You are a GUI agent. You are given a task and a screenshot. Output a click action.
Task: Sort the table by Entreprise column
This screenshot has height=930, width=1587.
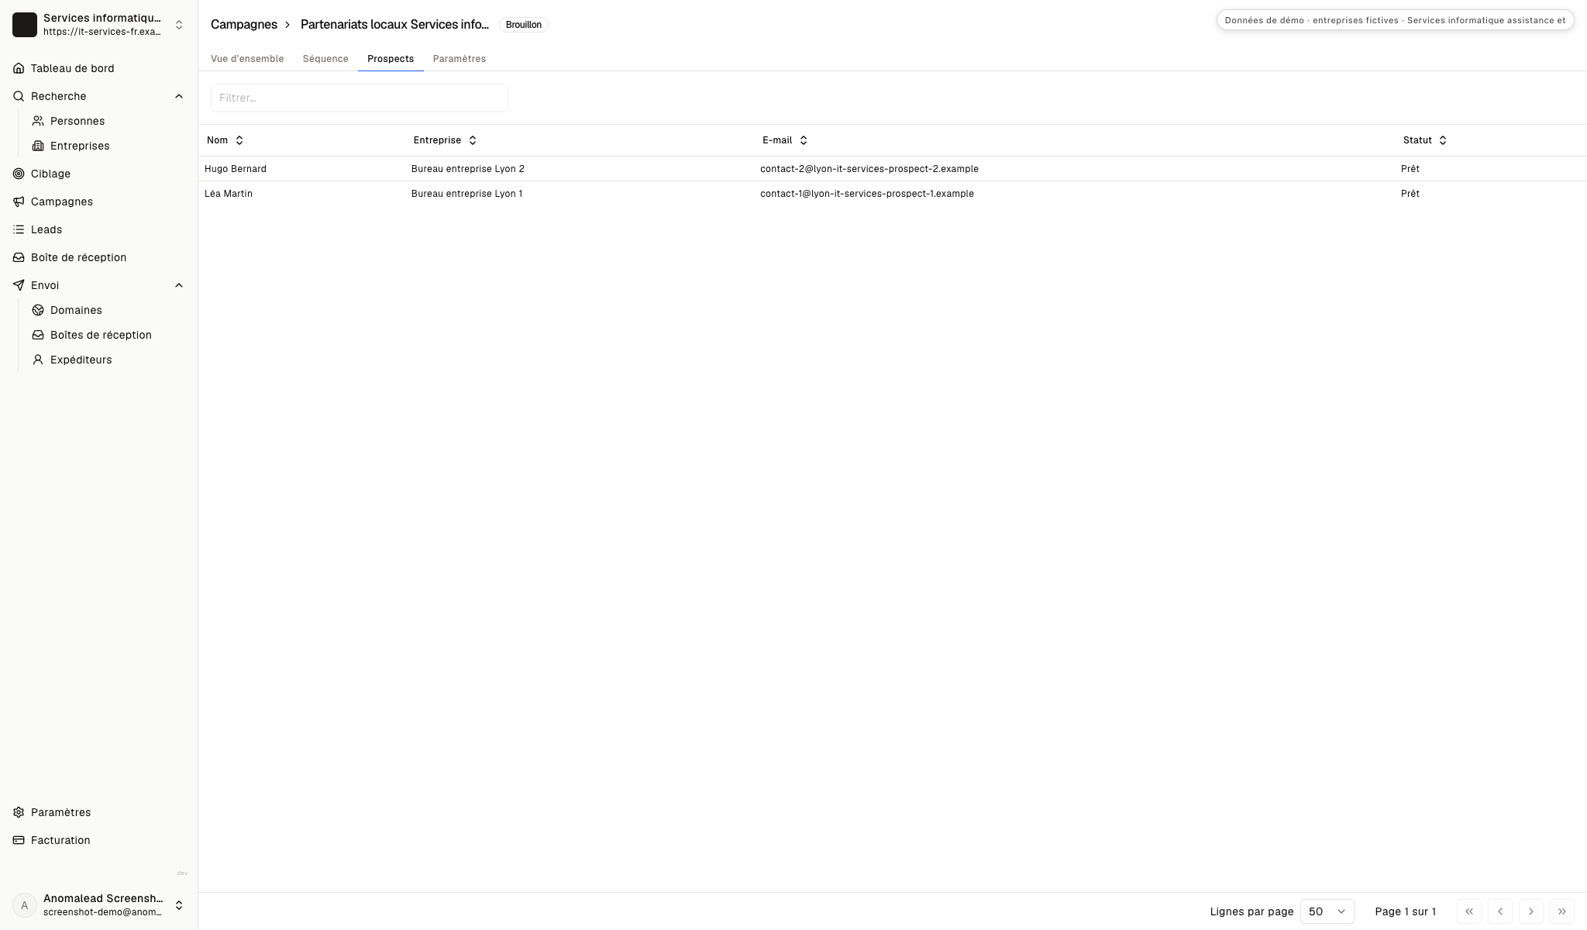[446, 140]
